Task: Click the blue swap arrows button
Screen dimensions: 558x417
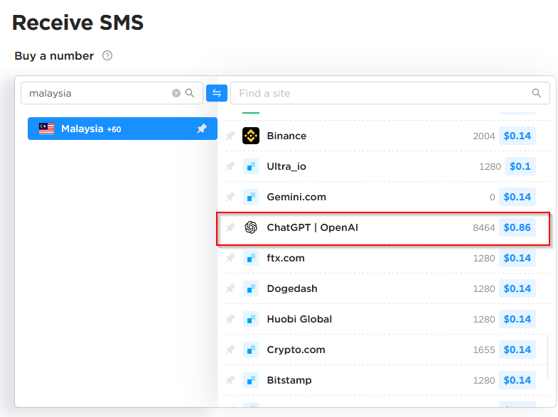Action: coord(217,93)
